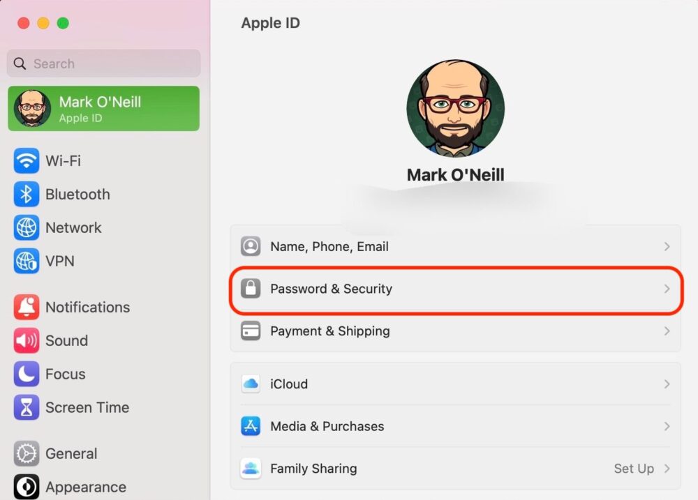Click the VPN globe icon
Screen dimensions: 698x500
click(x=26, y=261)
